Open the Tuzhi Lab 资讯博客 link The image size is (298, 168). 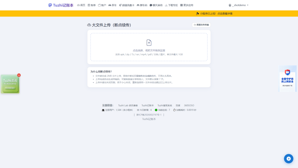(x=128, y=105)
